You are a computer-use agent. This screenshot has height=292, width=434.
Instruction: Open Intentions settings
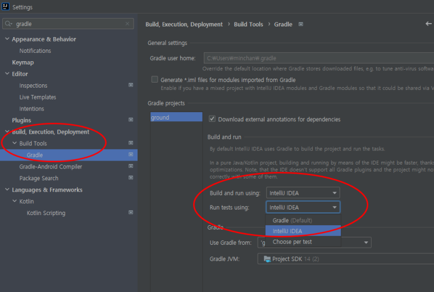point(31,109)
